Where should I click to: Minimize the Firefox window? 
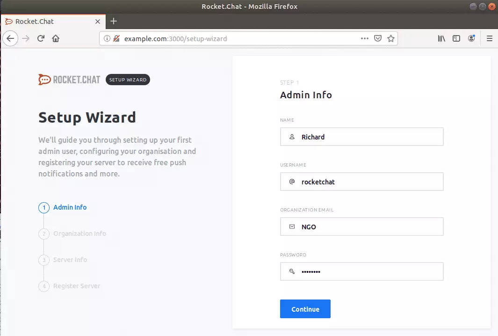point(473,7)
